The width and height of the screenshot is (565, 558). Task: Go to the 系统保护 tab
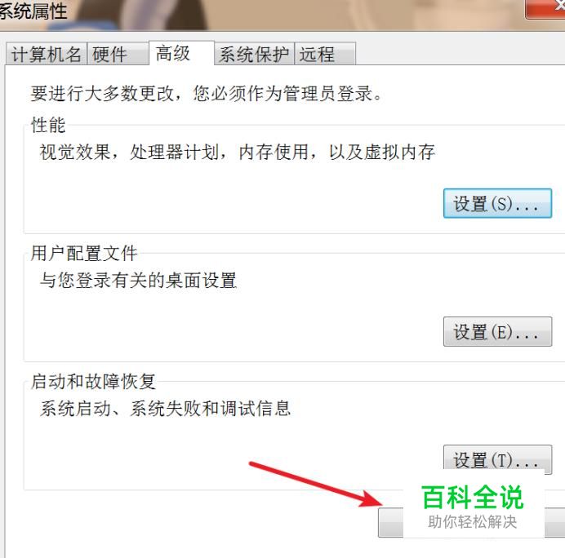pyautogui.click(x=255, y=54)
